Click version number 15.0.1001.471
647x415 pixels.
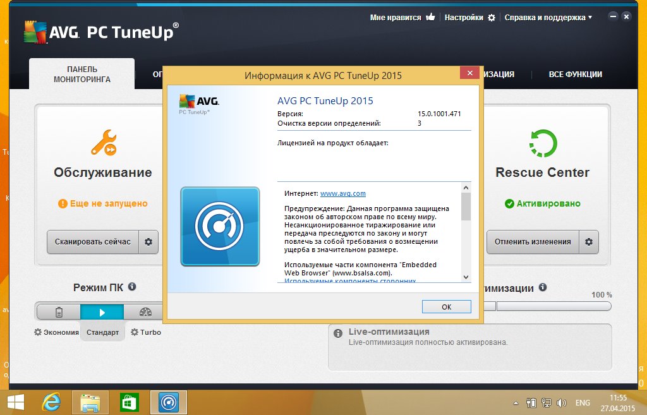pos(439,114)
